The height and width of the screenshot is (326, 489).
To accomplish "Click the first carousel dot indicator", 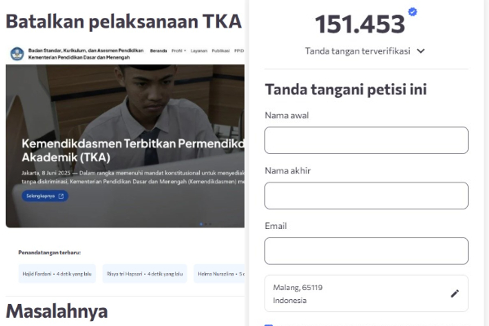I will pyautogui.click(x=201, y=224).
